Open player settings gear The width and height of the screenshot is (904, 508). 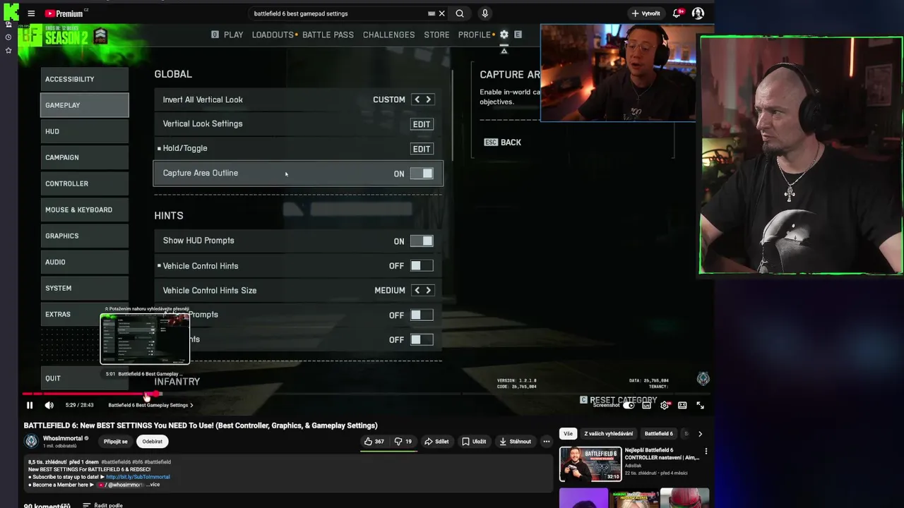tap(665, 405)
